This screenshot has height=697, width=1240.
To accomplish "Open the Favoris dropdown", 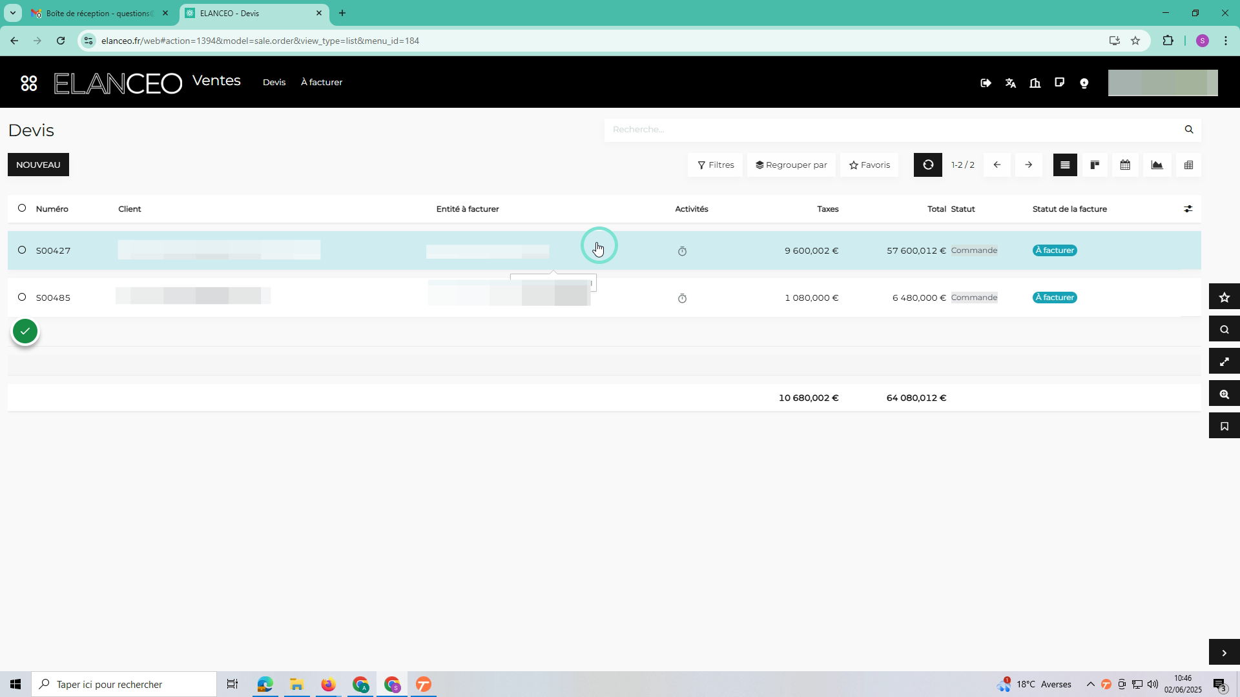I will click(869, 165).
